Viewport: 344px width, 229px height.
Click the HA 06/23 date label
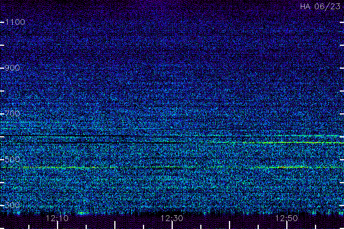[320, 6]
